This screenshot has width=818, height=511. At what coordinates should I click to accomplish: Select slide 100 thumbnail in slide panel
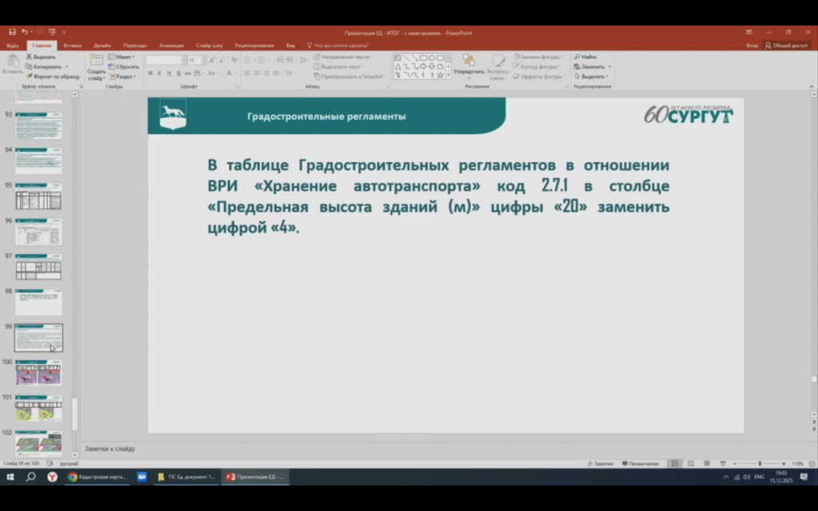tap(38, 373)
